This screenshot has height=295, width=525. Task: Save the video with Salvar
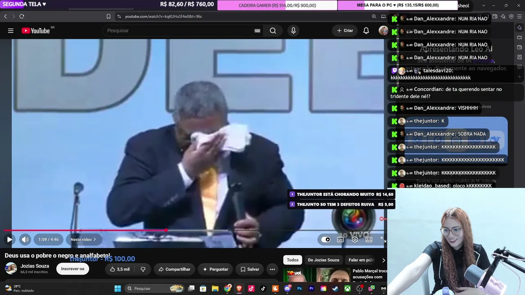(x=250, y=269)
